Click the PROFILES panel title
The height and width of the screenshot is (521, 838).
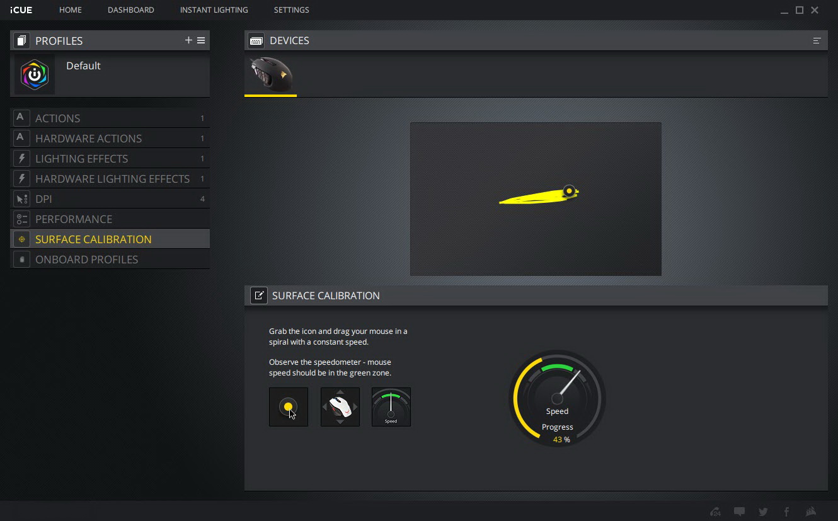tap(59, 40)
